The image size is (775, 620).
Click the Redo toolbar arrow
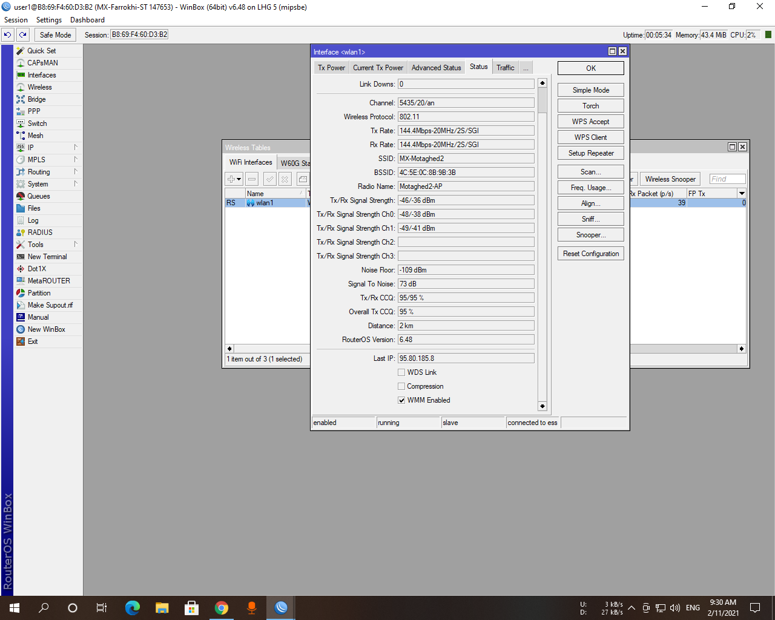23,35
